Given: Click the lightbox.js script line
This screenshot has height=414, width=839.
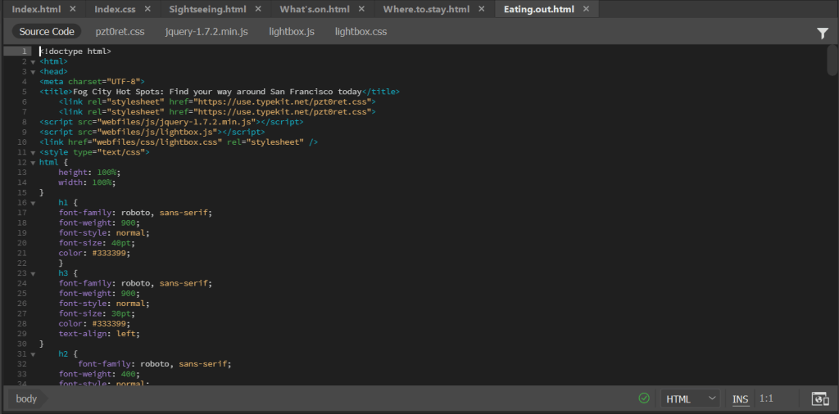Looking at the screenshot, I should click(x=152, y=132).
